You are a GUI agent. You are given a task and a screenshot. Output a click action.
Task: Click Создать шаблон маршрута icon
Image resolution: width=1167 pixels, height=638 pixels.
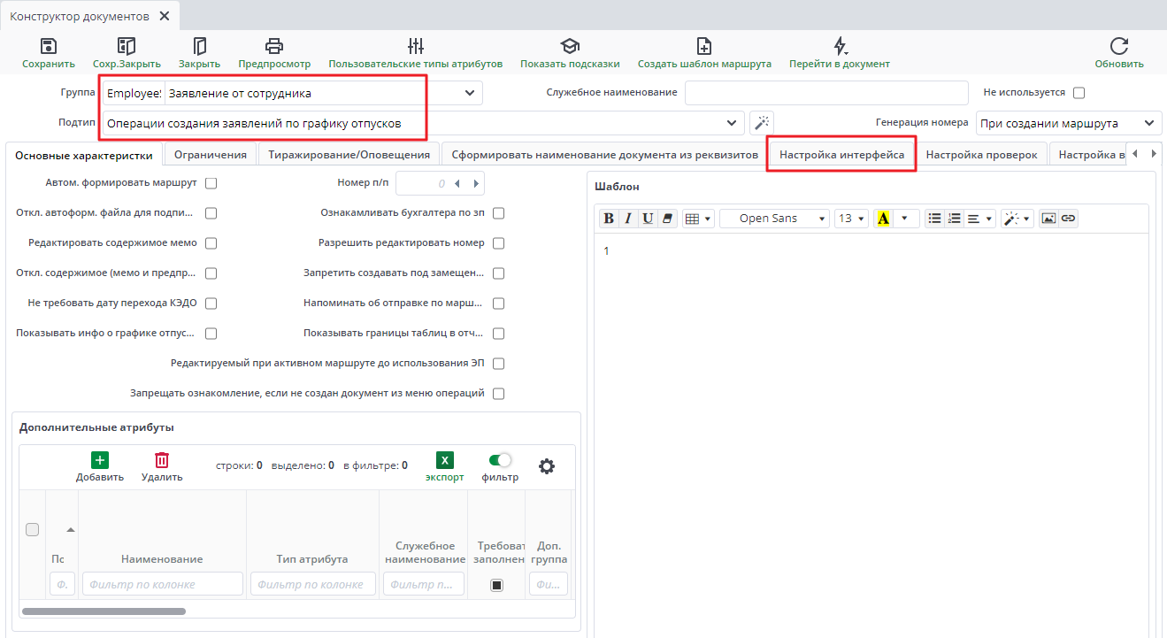pyautogui.click(x=704, y=46)
